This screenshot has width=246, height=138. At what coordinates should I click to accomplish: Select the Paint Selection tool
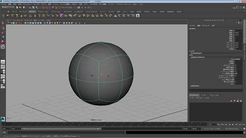tap(3, 33)
